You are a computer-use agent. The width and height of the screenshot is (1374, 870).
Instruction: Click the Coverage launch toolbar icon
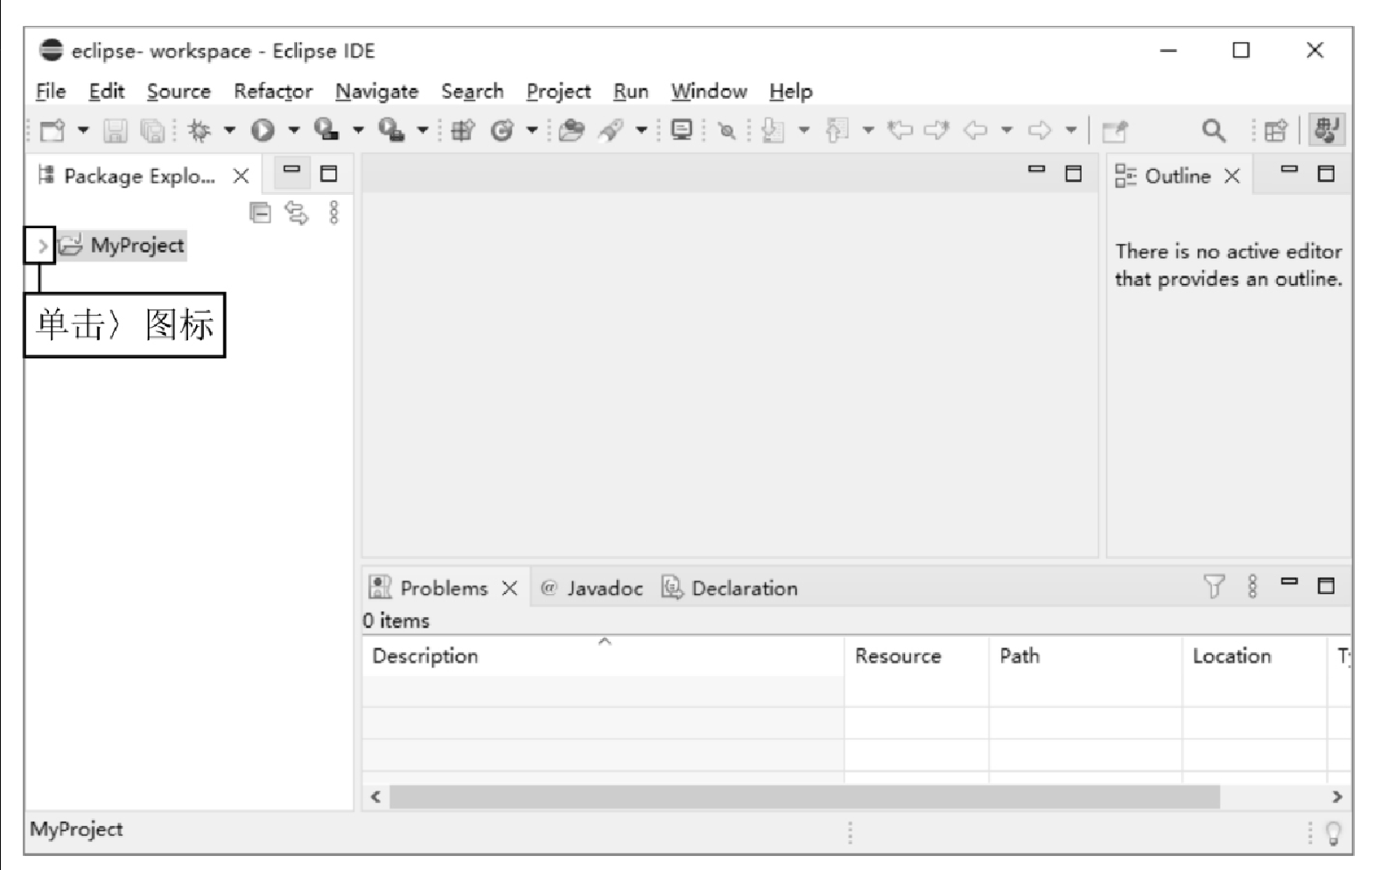[326, 129]
